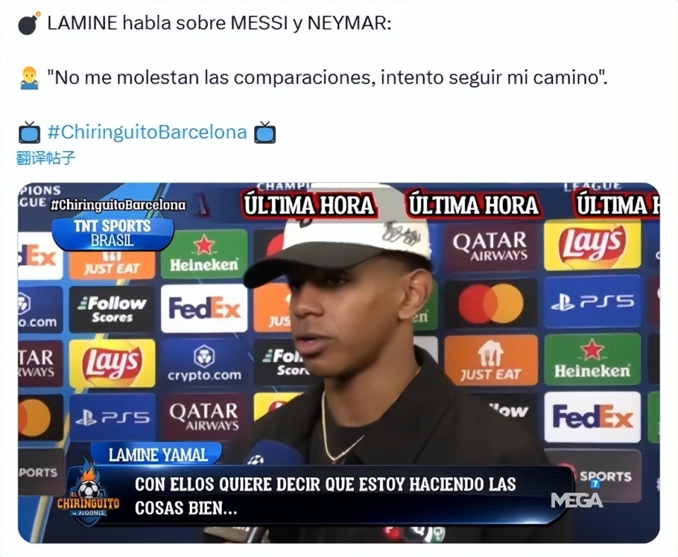Click the LAMINE YAMAL name banner

pyautogui.click(x=157, y=455)
